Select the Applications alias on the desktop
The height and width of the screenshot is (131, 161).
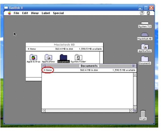pyautogui.click(x=145, y=47)
